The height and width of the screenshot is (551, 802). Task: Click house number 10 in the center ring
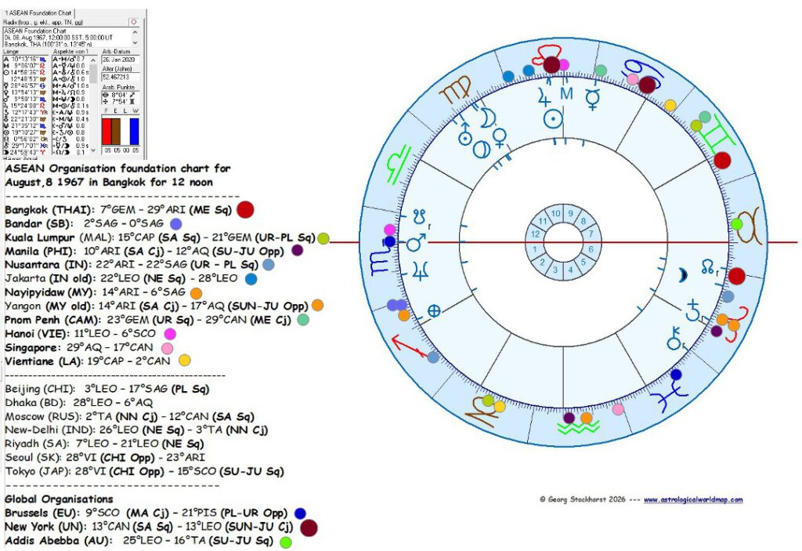click(x=555, y=214)
